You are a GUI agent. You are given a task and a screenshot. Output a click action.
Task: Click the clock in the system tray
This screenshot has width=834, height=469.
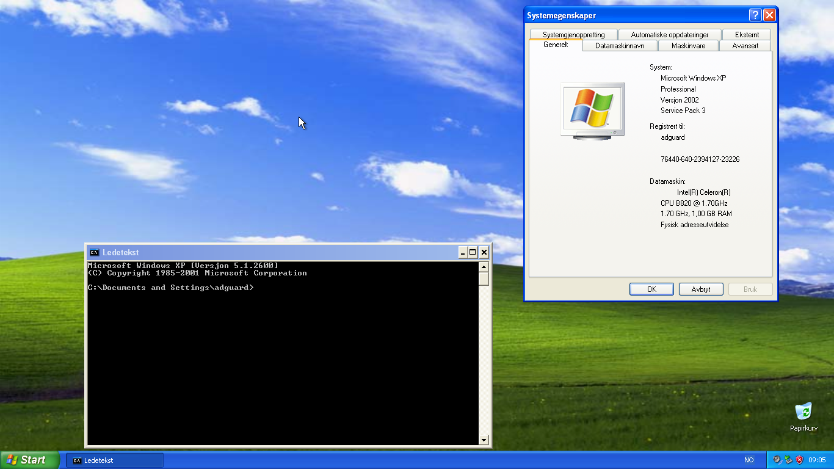[818, 460]
